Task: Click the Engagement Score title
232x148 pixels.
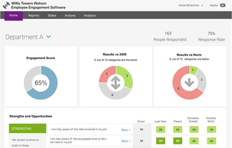Action: pos(41,58)
